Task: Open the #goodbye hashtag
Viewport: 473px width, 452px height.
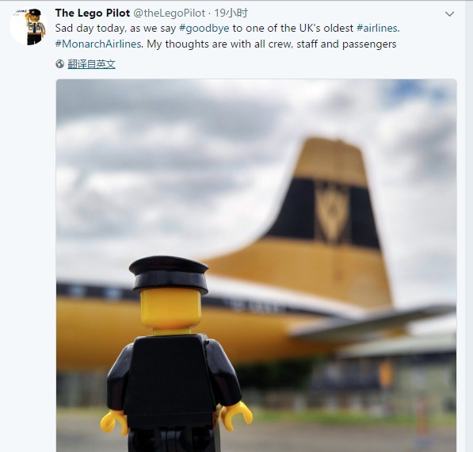Action: tap(204, 28)
